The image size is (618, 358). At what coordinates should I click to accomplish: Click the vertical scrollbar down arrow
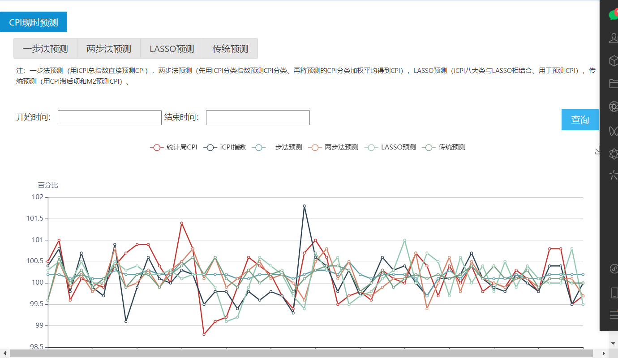coord(613,343)
